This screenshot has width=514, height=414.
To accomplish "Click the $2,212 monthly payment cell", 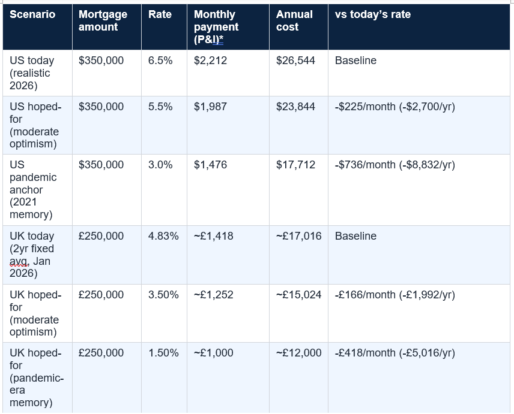I will click(x=228, y=73).
